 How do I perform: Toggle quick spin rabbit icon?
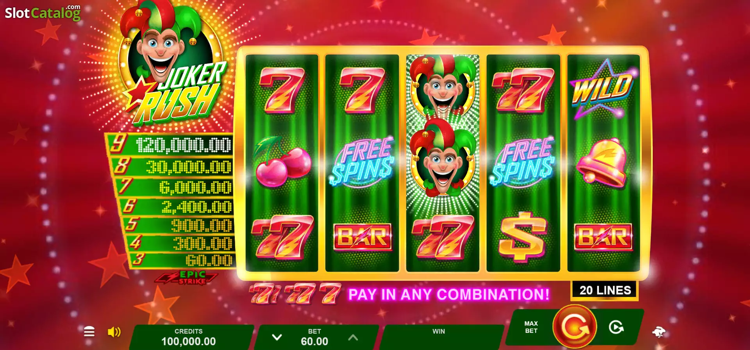(x=659, y=332)
